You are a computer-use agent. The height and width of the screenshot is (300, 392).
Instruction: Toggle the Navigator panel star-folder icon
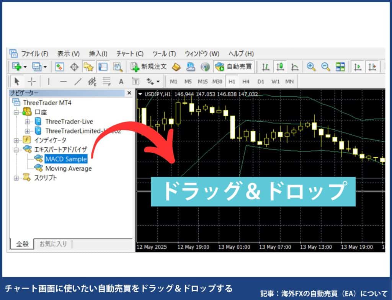(88, 67)
